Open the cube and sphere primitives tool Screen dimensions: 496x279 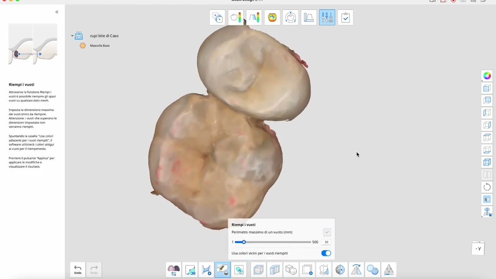click(291, 270)
